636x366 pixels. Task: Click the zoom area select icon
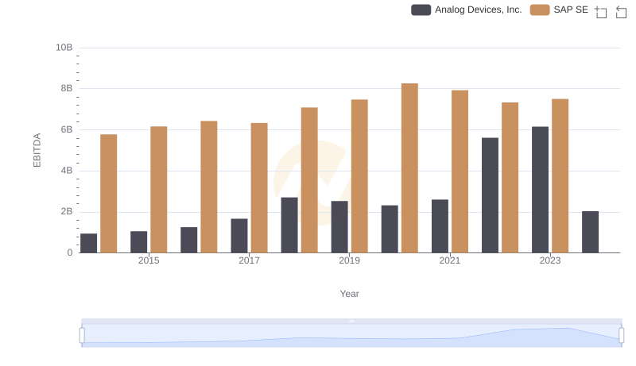coord(601,11)
